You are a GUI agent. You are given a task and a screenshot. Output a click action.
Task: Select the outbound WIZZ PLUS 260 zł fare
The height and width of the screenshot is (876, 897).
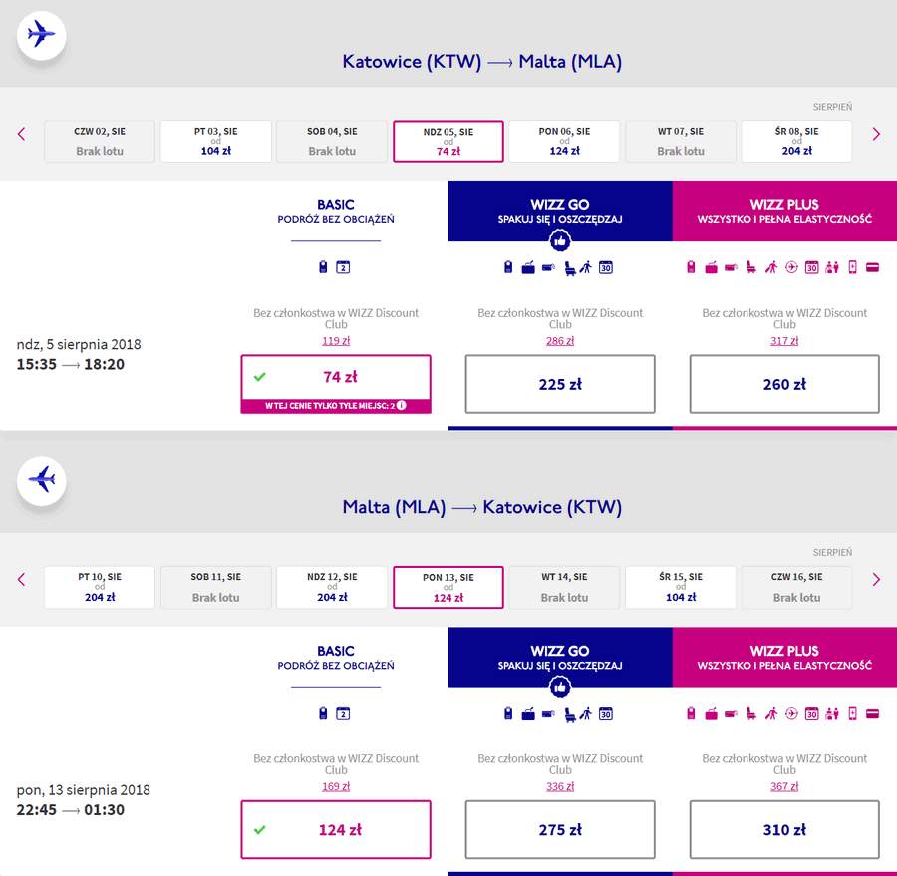click(x=784, y=384)
